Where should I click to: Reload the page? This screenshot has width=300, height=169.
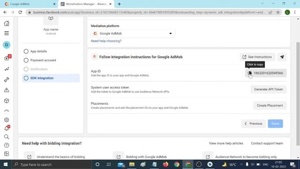[20, 12]
